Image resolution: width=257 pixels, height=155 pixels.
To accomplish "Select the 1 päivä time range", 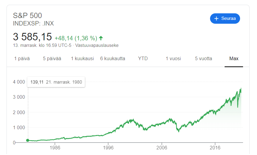I will point(22,59).
